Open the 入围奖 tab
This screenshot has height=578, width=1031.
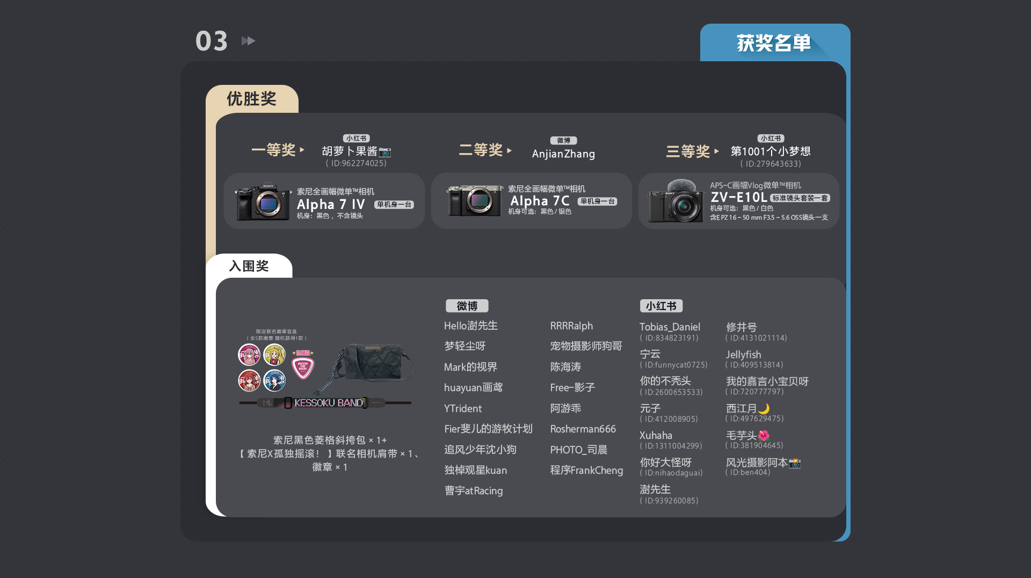tap(249, 266)
